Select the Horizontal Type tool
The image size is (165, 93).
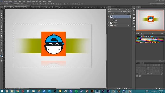pos(2,43)
